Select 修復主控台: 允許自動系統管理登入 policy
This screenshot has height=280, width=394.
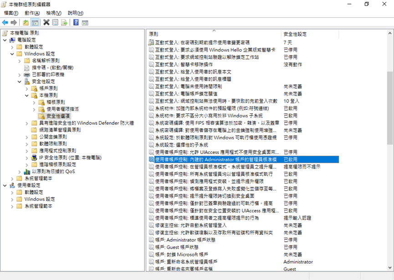(x=191, y=225)
